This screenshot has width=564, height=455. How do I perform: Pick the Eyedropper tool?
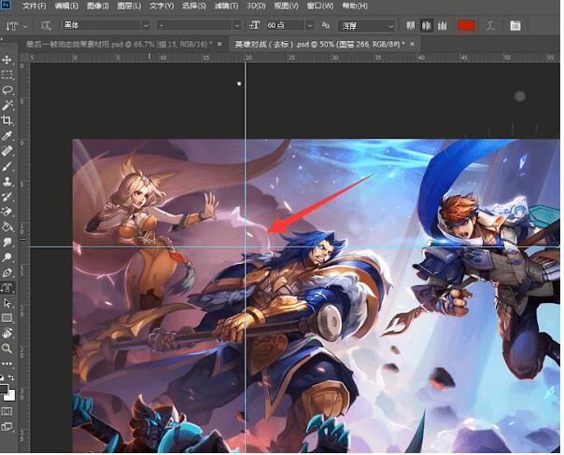click(7, 135)
